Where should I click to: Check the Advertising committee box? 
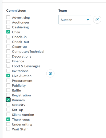pyautogui.click(x=8, y=17)
